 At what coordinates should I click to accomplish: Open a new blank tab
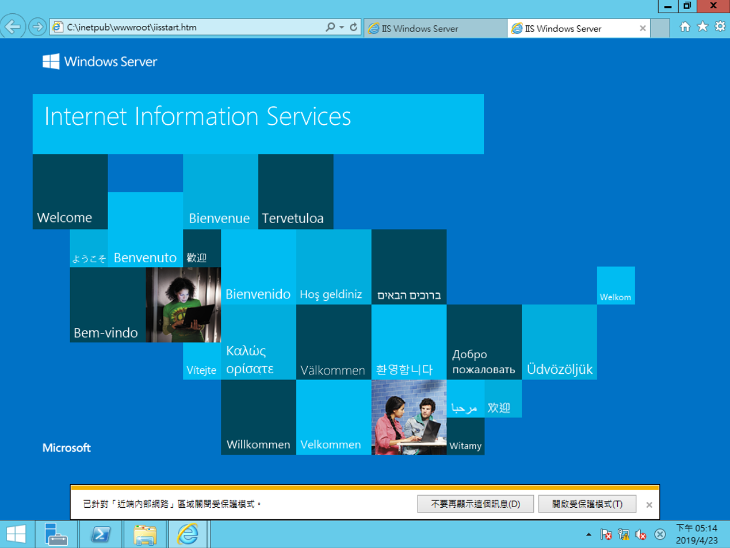click(660, 28)
